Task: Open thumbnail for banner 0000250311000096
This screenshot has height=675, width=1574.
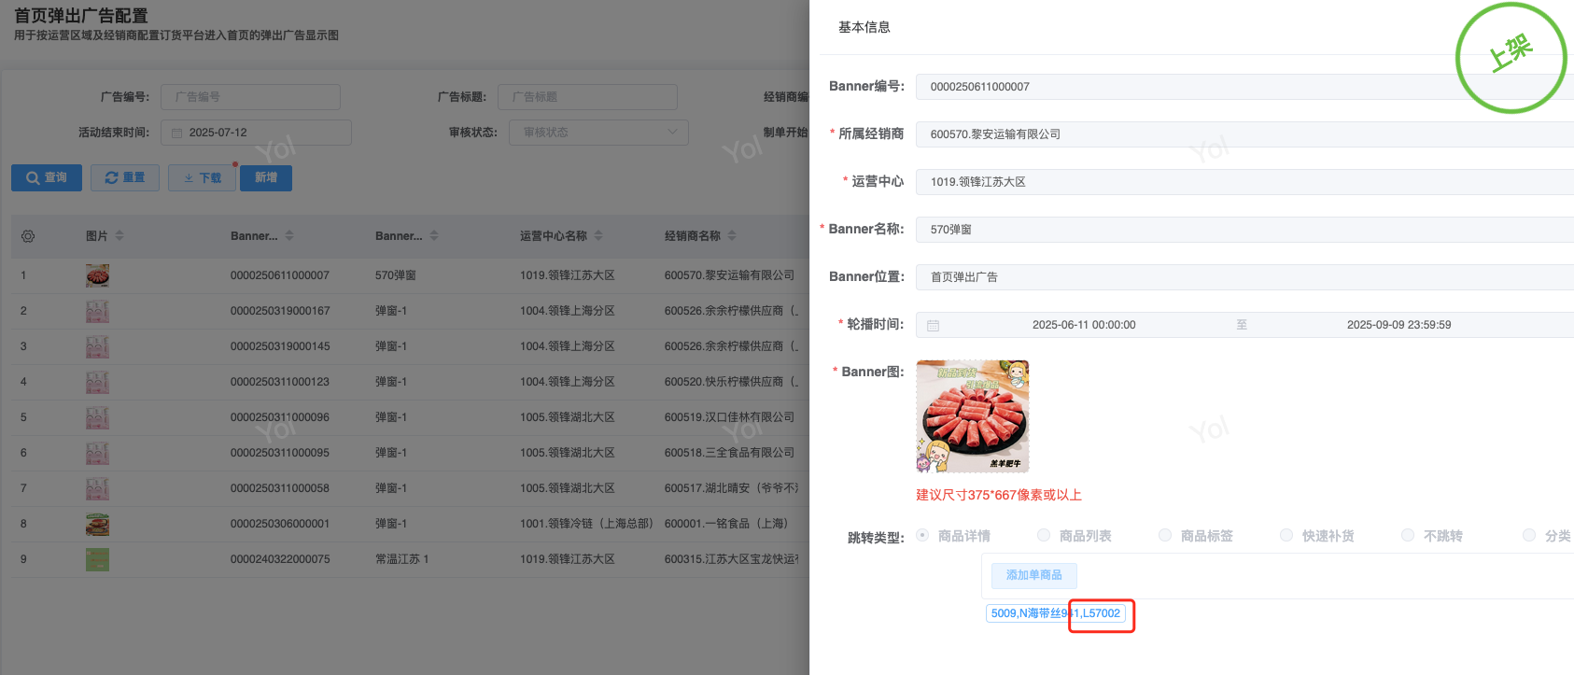Action: pyautogui.click(x=97, y=417)
